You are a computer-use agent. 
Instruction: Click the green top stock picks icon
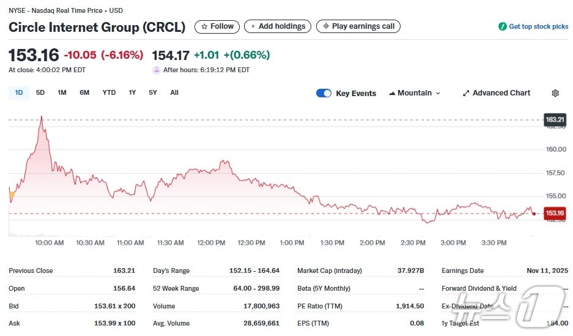503,27
